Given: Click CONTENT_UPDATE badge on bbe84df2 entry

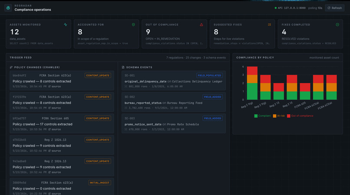Looking at the screenshot, I should tap(98, 76).
